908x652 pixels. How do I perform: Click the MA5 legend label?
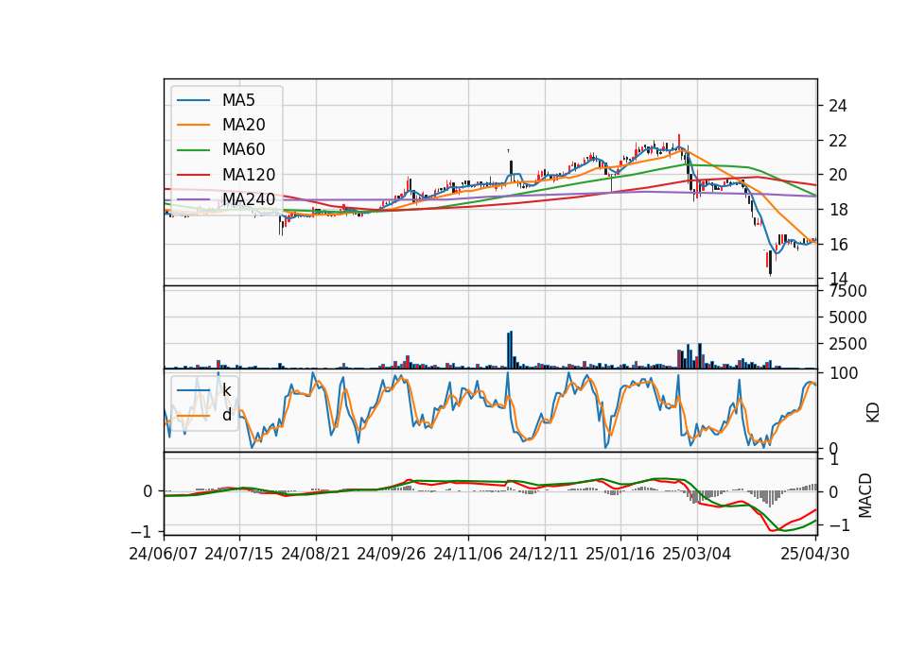(238, 100)
